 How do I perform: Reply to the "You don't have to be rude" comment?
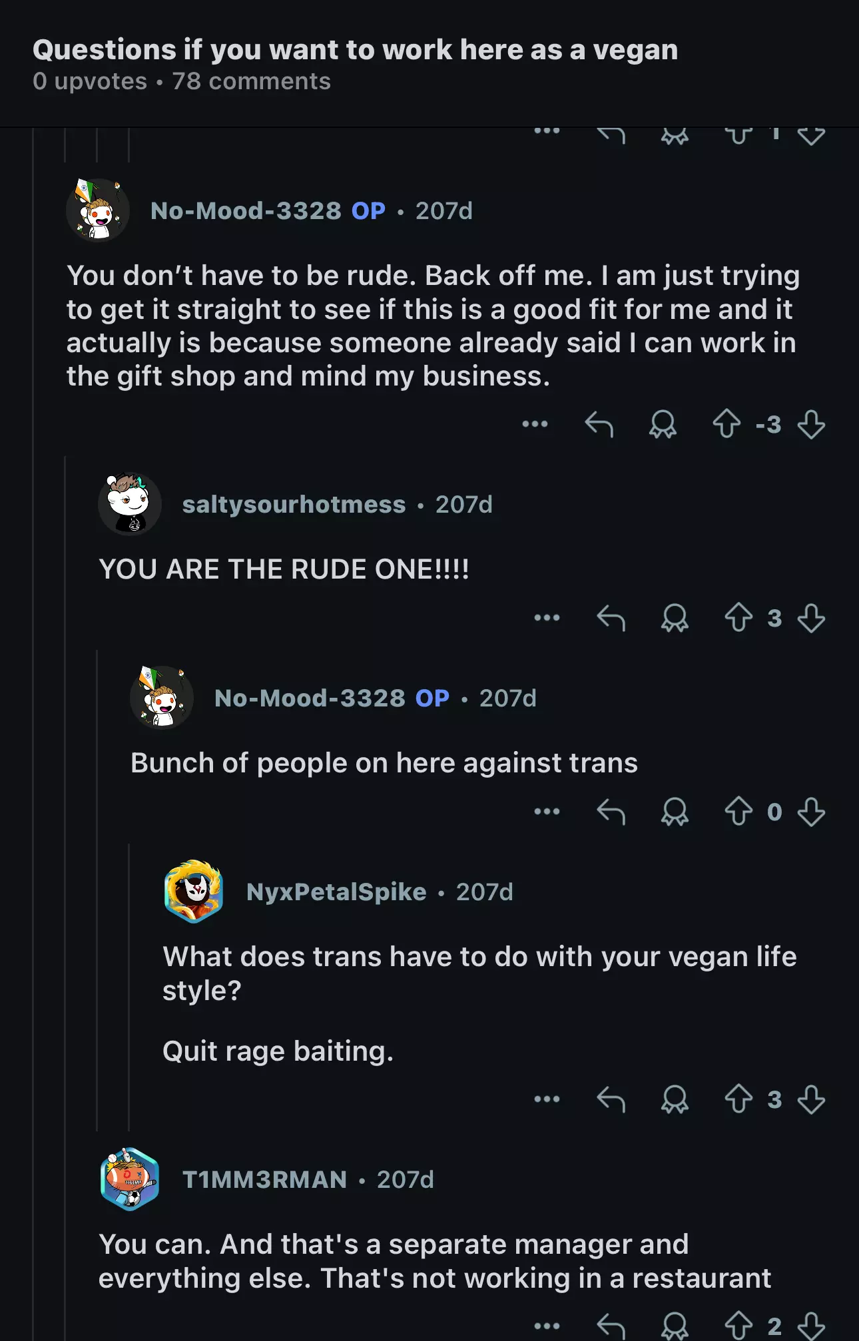[x=599, y=424]
